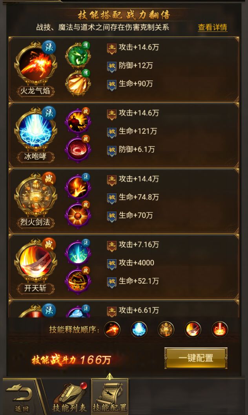The image size is (248, 415).
Task: Tap lightning passive skill in 开天斩 row
Action: click(x=78, y=253)
